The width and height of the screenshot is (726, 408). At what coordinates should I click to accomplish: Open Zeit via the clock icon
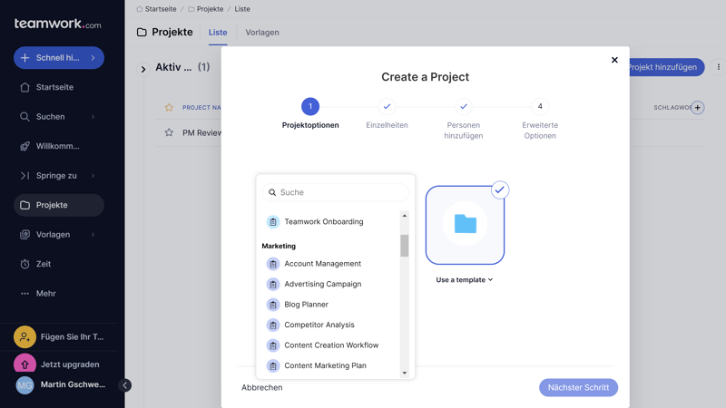pos(25,264)
